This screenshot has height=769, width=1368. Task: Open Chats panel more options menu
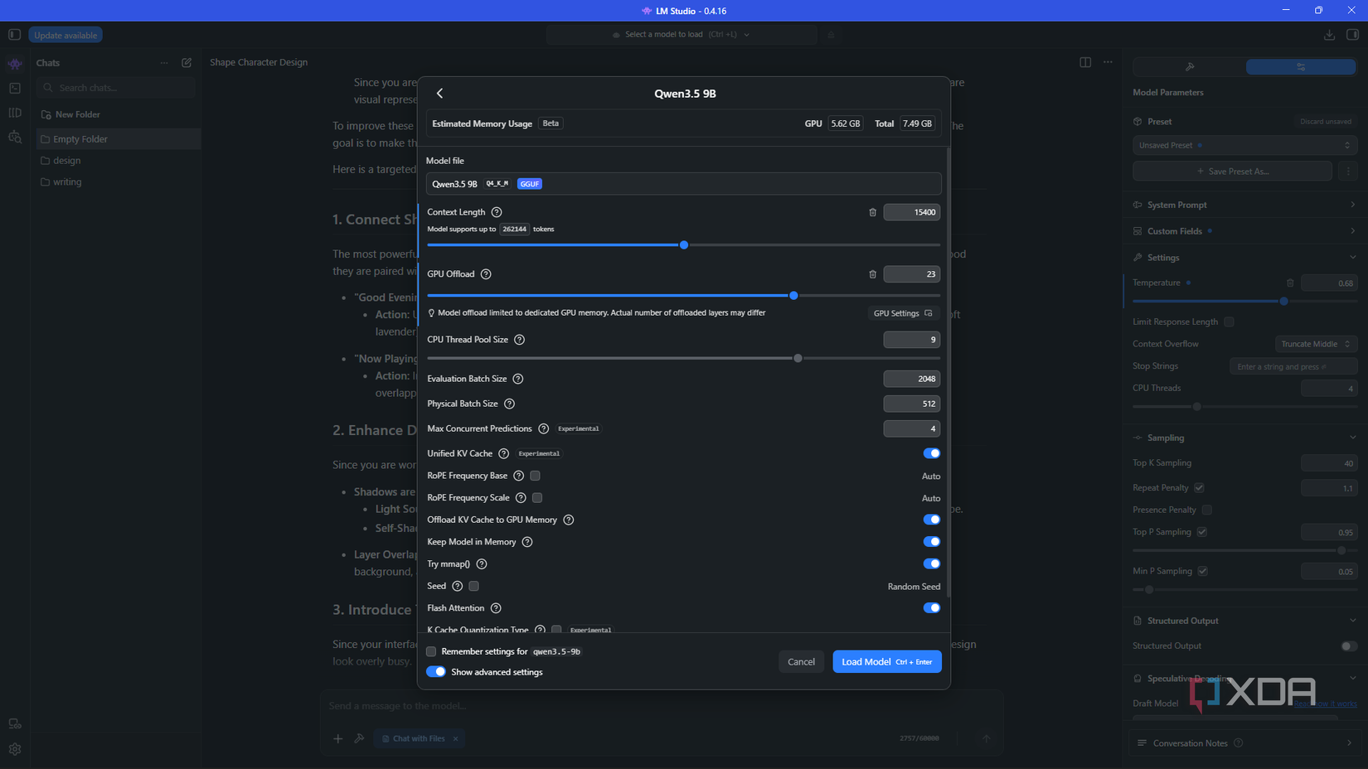(164, 63)
